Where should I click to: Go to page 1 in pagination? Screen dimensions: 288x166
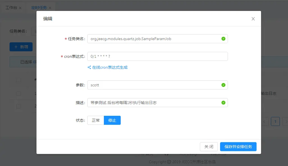(x=275, y=121)
